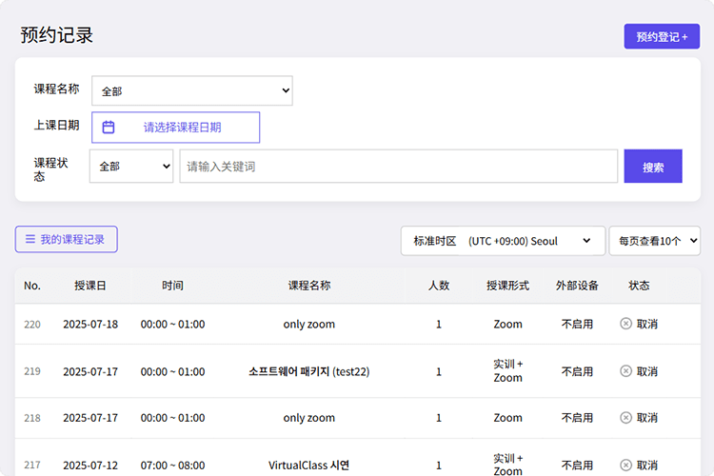Select row number 218
Image resolution: width=714 pixels, height=476 pixels.
click(32, 418)
